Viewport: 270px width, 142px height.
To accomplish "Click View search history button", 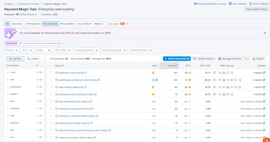I will tap(256, 9).
